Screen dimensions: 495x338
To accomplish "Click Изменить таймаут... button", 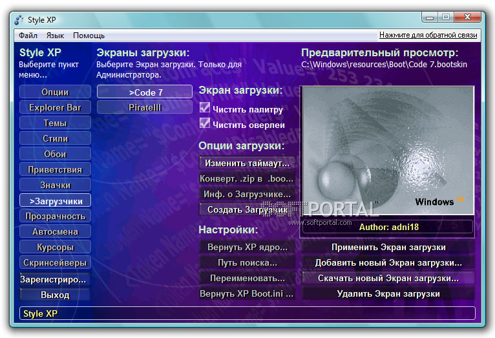I will pyautogui.click(x=247, y=163).
